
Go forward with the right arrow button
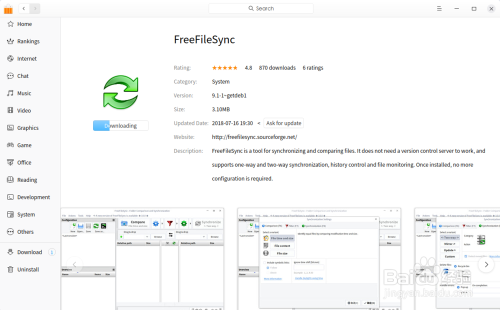(35, 8)
